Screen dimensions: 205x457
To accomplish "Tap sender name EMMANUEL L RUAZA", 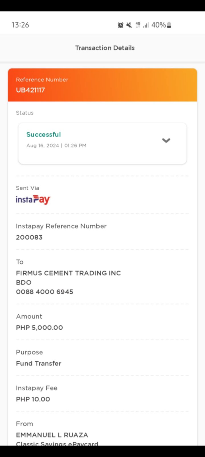I will tap(52, 435).
